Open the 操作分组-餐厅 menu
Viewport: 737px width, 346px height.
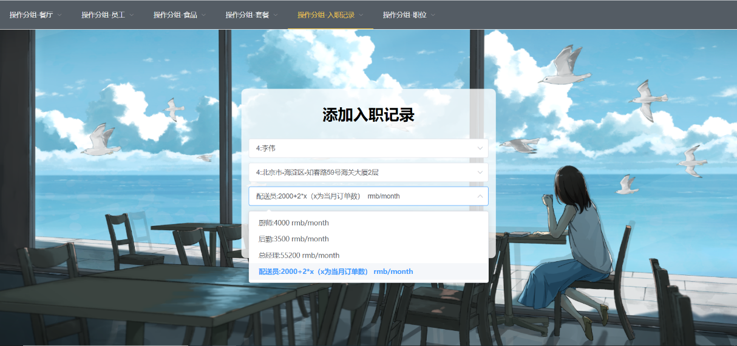pyautogui.click(x=35, y=15)
